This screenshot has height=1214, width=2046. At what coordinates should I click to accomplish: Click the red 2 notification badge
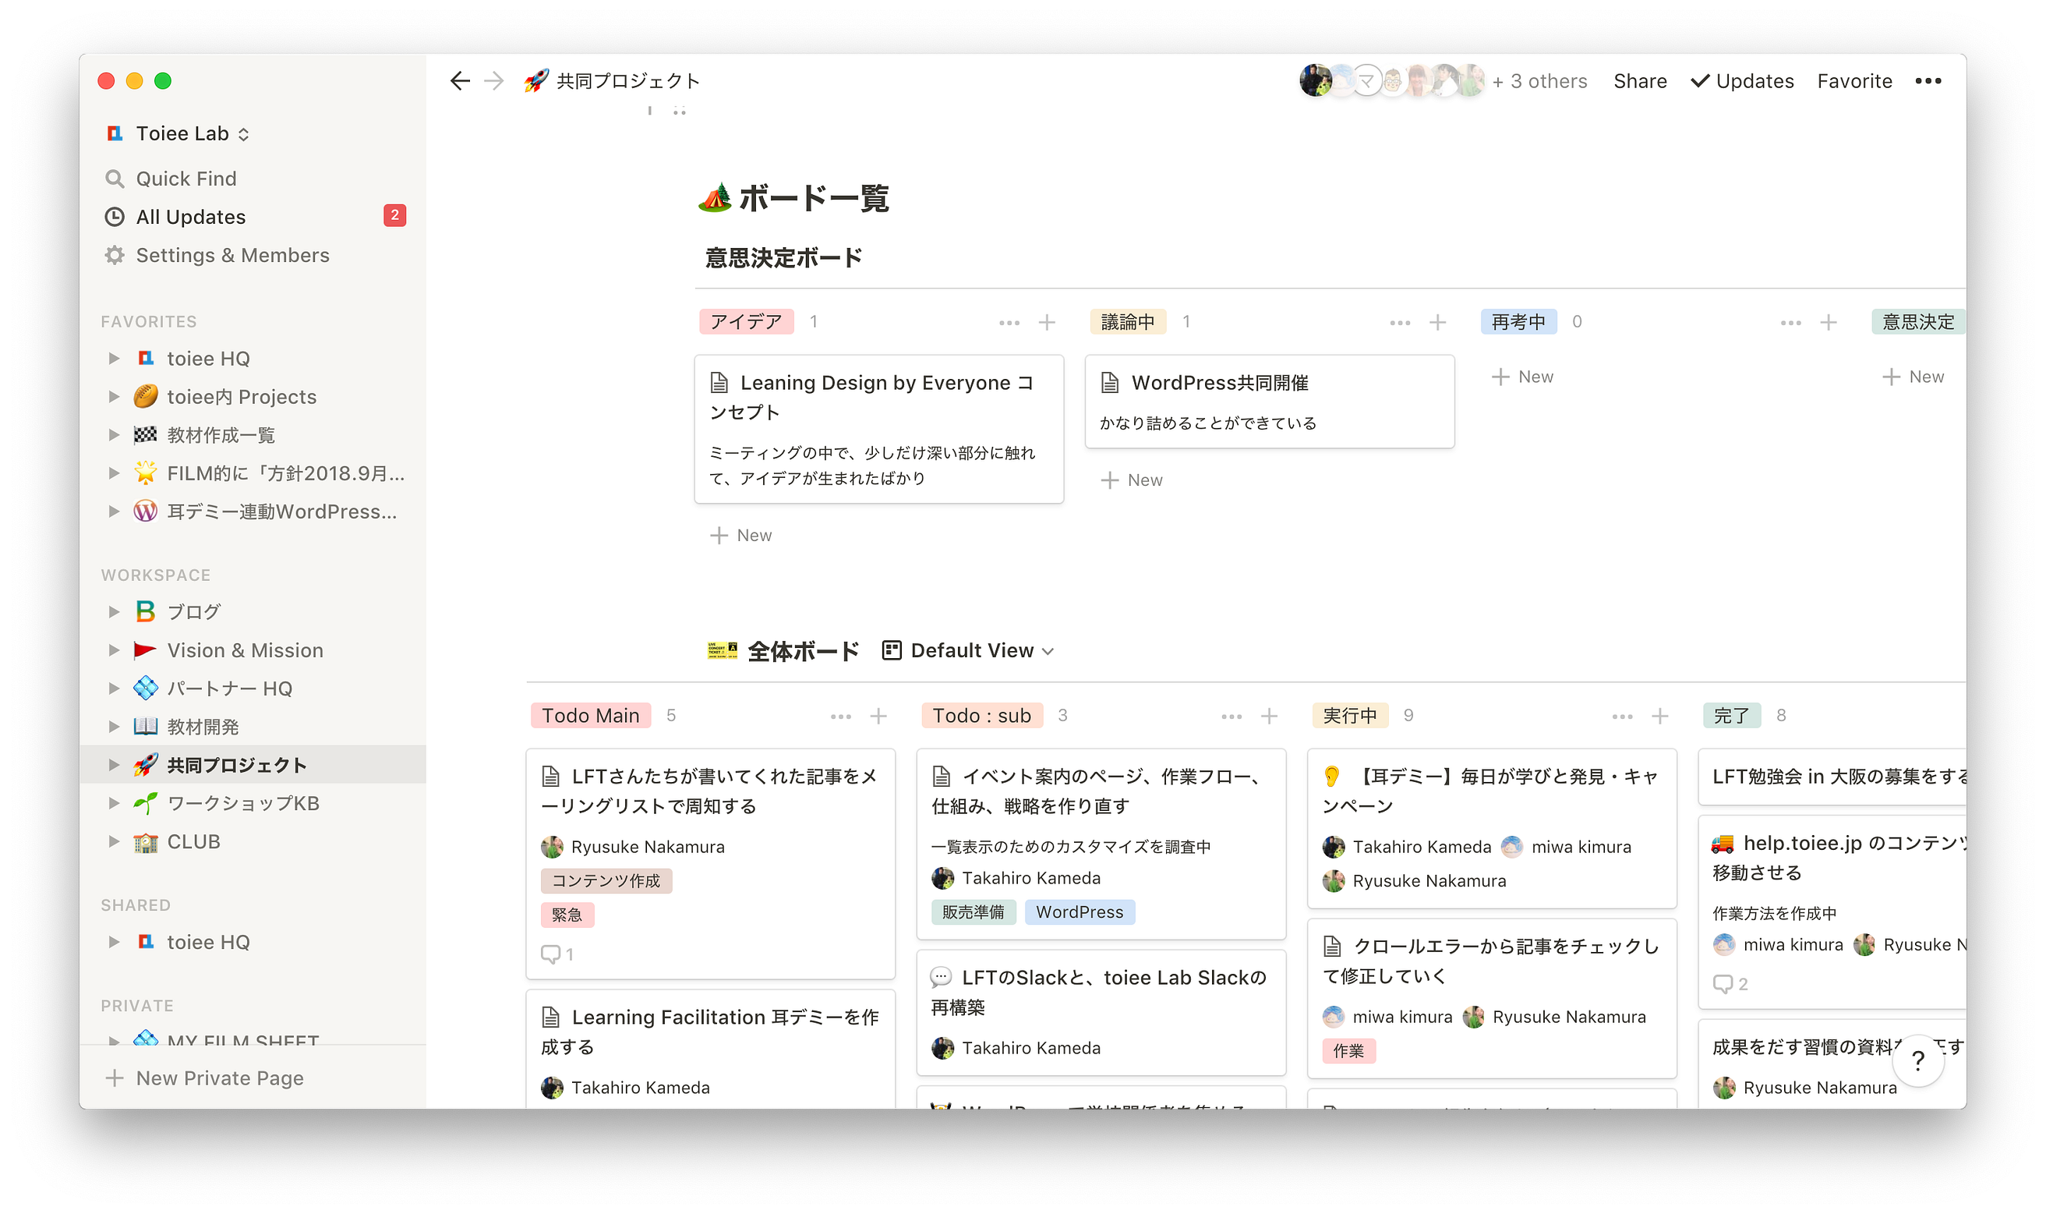[x=394, y=215]
